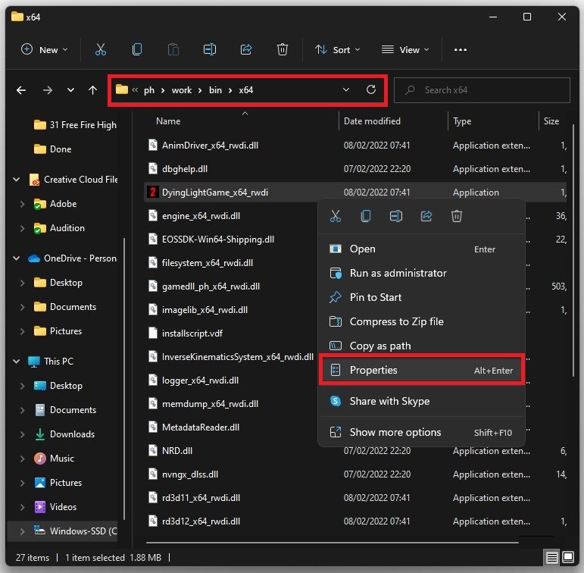Choose Pin to Start
Screen dimensions: 584x573
(x=422, y=297)
